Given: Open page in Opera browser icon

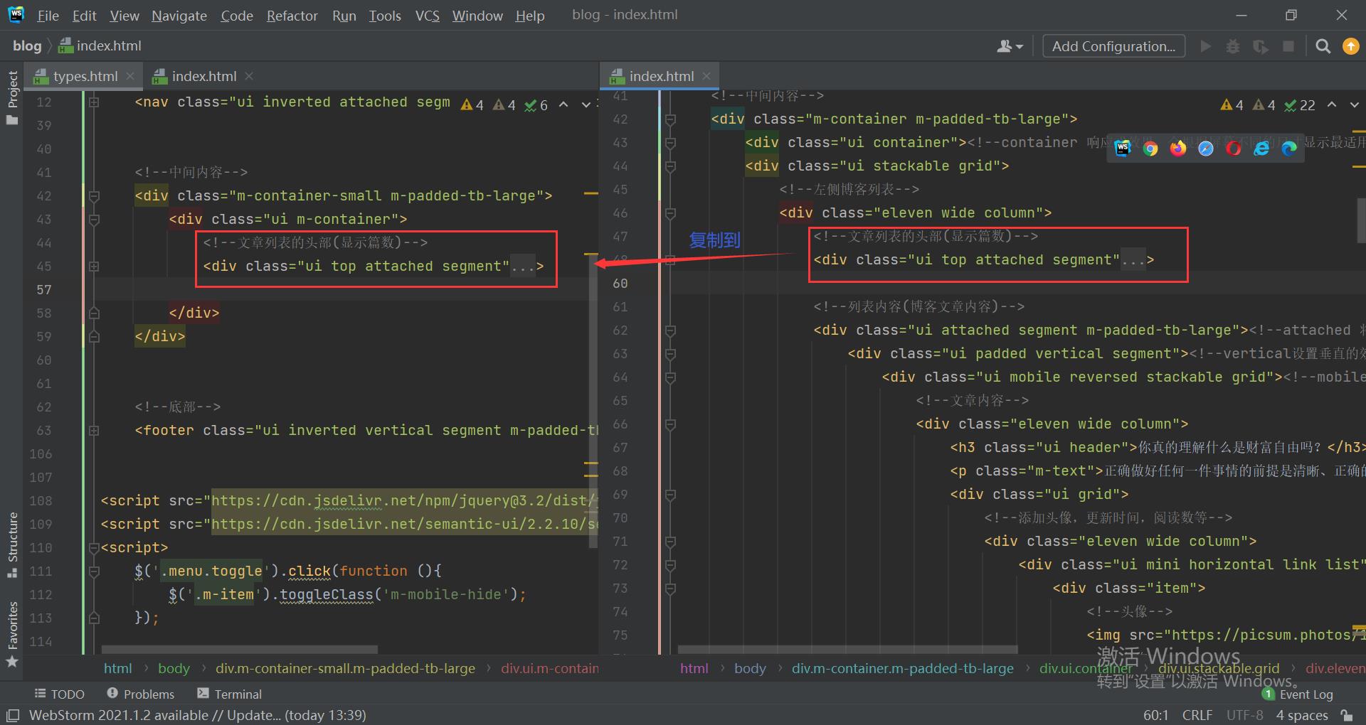Looking at the screenshot, I should (x=1234, y=148).
